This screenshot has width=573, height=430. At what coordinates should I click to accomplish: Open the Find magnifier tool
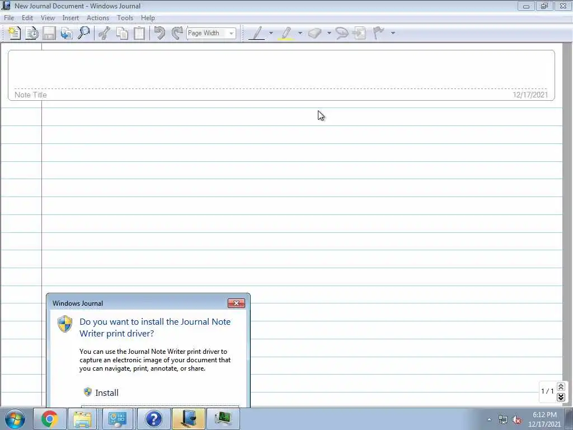tap(84, 33)
